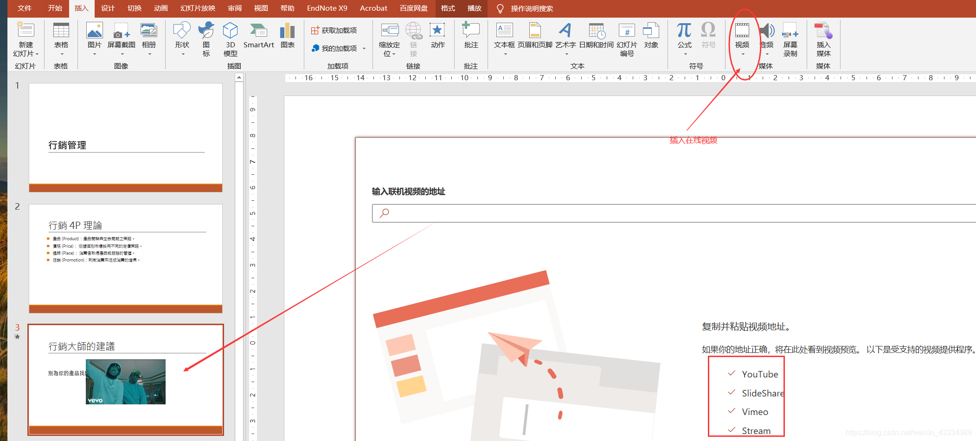
Task: Click the Equation (公式) pi icon
Action: (x=684, y=30)
